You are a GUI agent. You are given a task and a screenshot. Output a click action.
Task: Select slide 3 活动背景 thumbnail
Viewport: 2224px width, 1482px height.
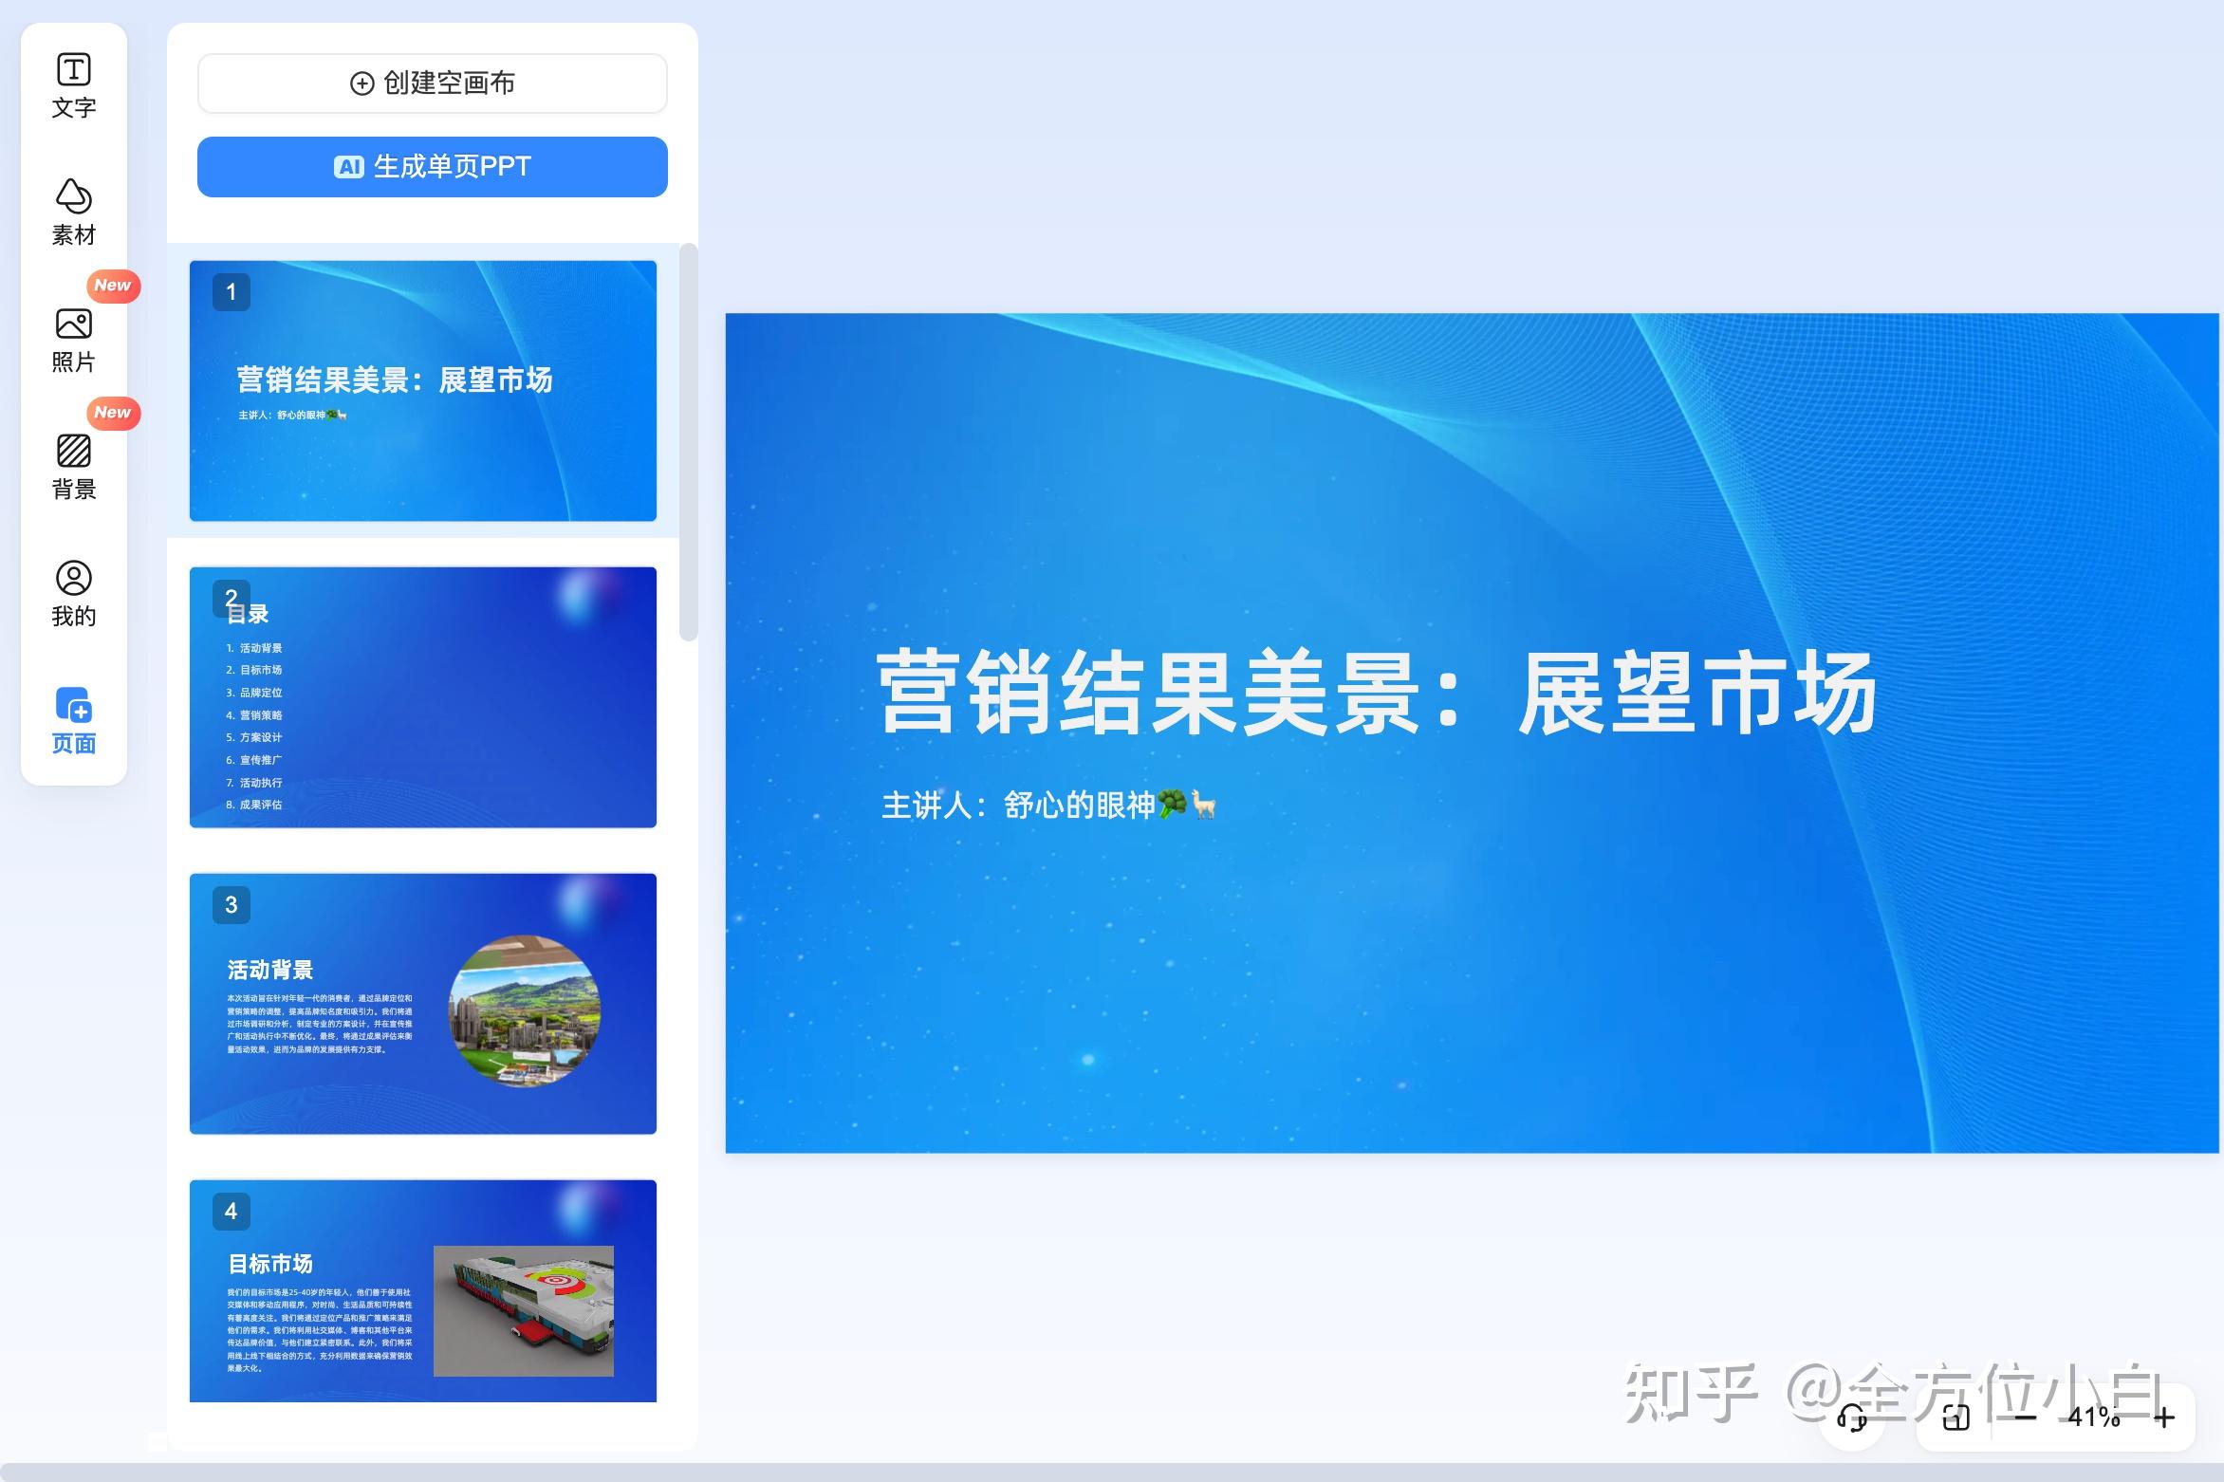click(x=423, y=1004)
